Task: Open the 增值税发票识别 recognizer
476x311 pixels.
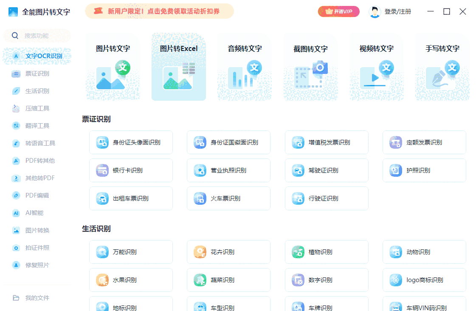Action: [x=326, y=142]
